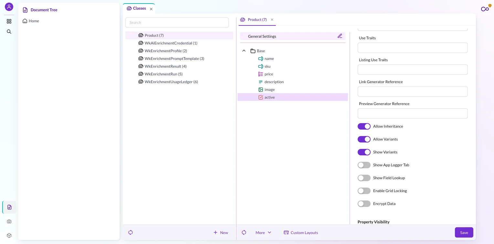The height and width of the screenshot is (244, 494).
Task: Click the Link Generator Reference input field
Action: [x=413, y=92]
